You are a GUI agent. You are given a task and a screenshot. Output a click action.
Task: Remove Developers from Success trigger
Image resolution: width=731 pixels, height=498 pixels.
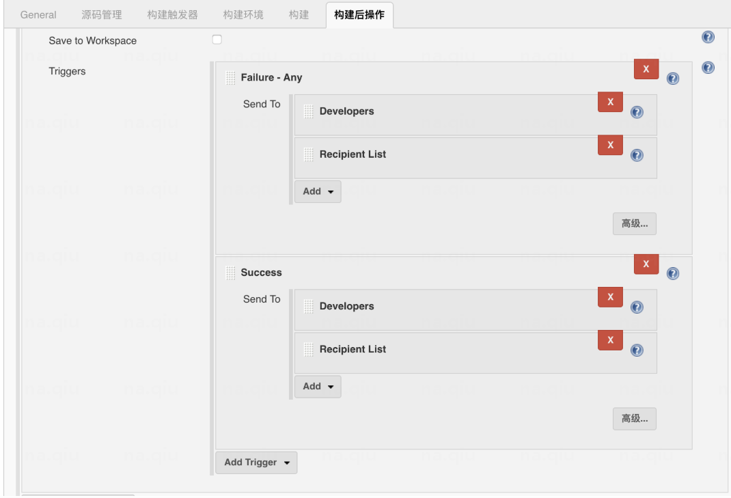pyautogui.click(x=610, y=297)
